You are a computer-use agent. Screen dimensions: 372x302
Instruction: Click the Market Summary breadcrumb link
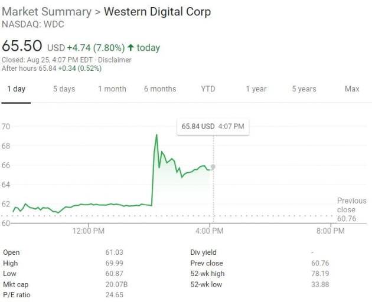47,12
